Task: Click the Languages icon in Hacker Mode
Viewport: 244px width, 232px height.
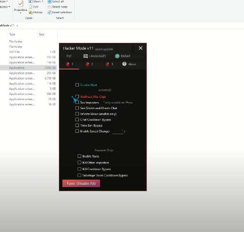Action: tap(86, 56)
